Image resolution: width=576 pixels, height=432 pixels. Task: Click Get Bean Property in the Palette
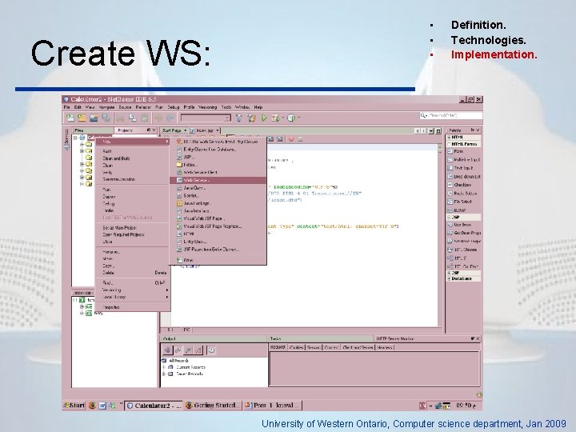pos(464,233)
